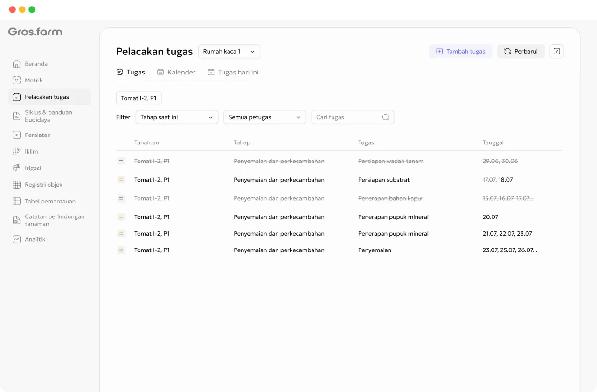Click the refresh arrows icon on Perbarui

point(507,52)
